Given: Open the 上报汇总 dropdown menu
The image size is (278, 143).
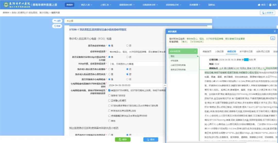Looking at the screenshot, I should point(106,5).
